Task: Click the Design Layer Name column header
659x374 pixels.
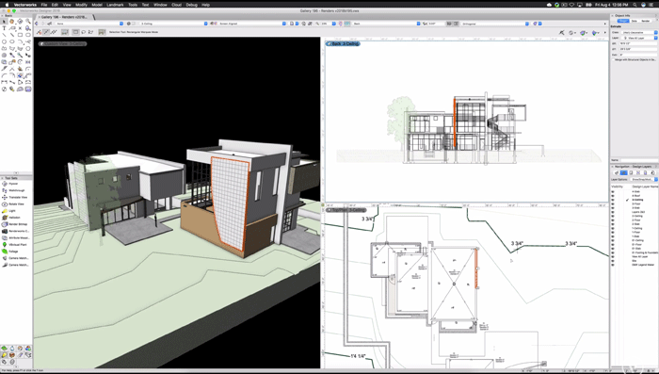Action: pyautogui.click(x=645, y=187)
